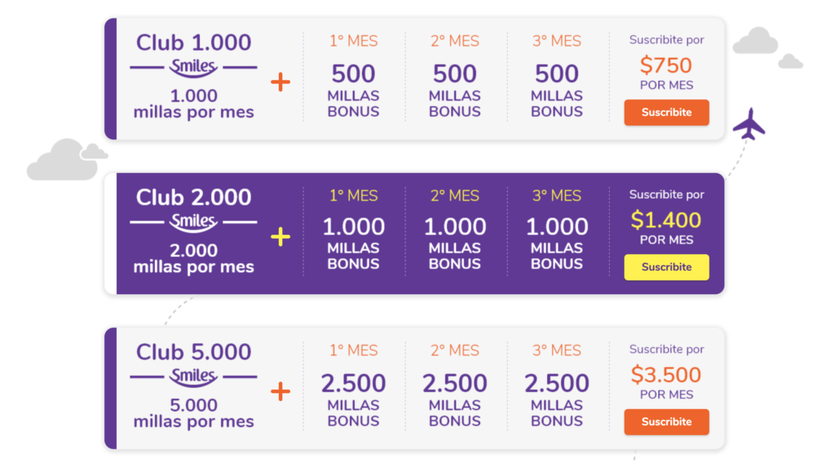Click the purple airplane icon
The image size is (835, 463).
click(x=749, y=124)
